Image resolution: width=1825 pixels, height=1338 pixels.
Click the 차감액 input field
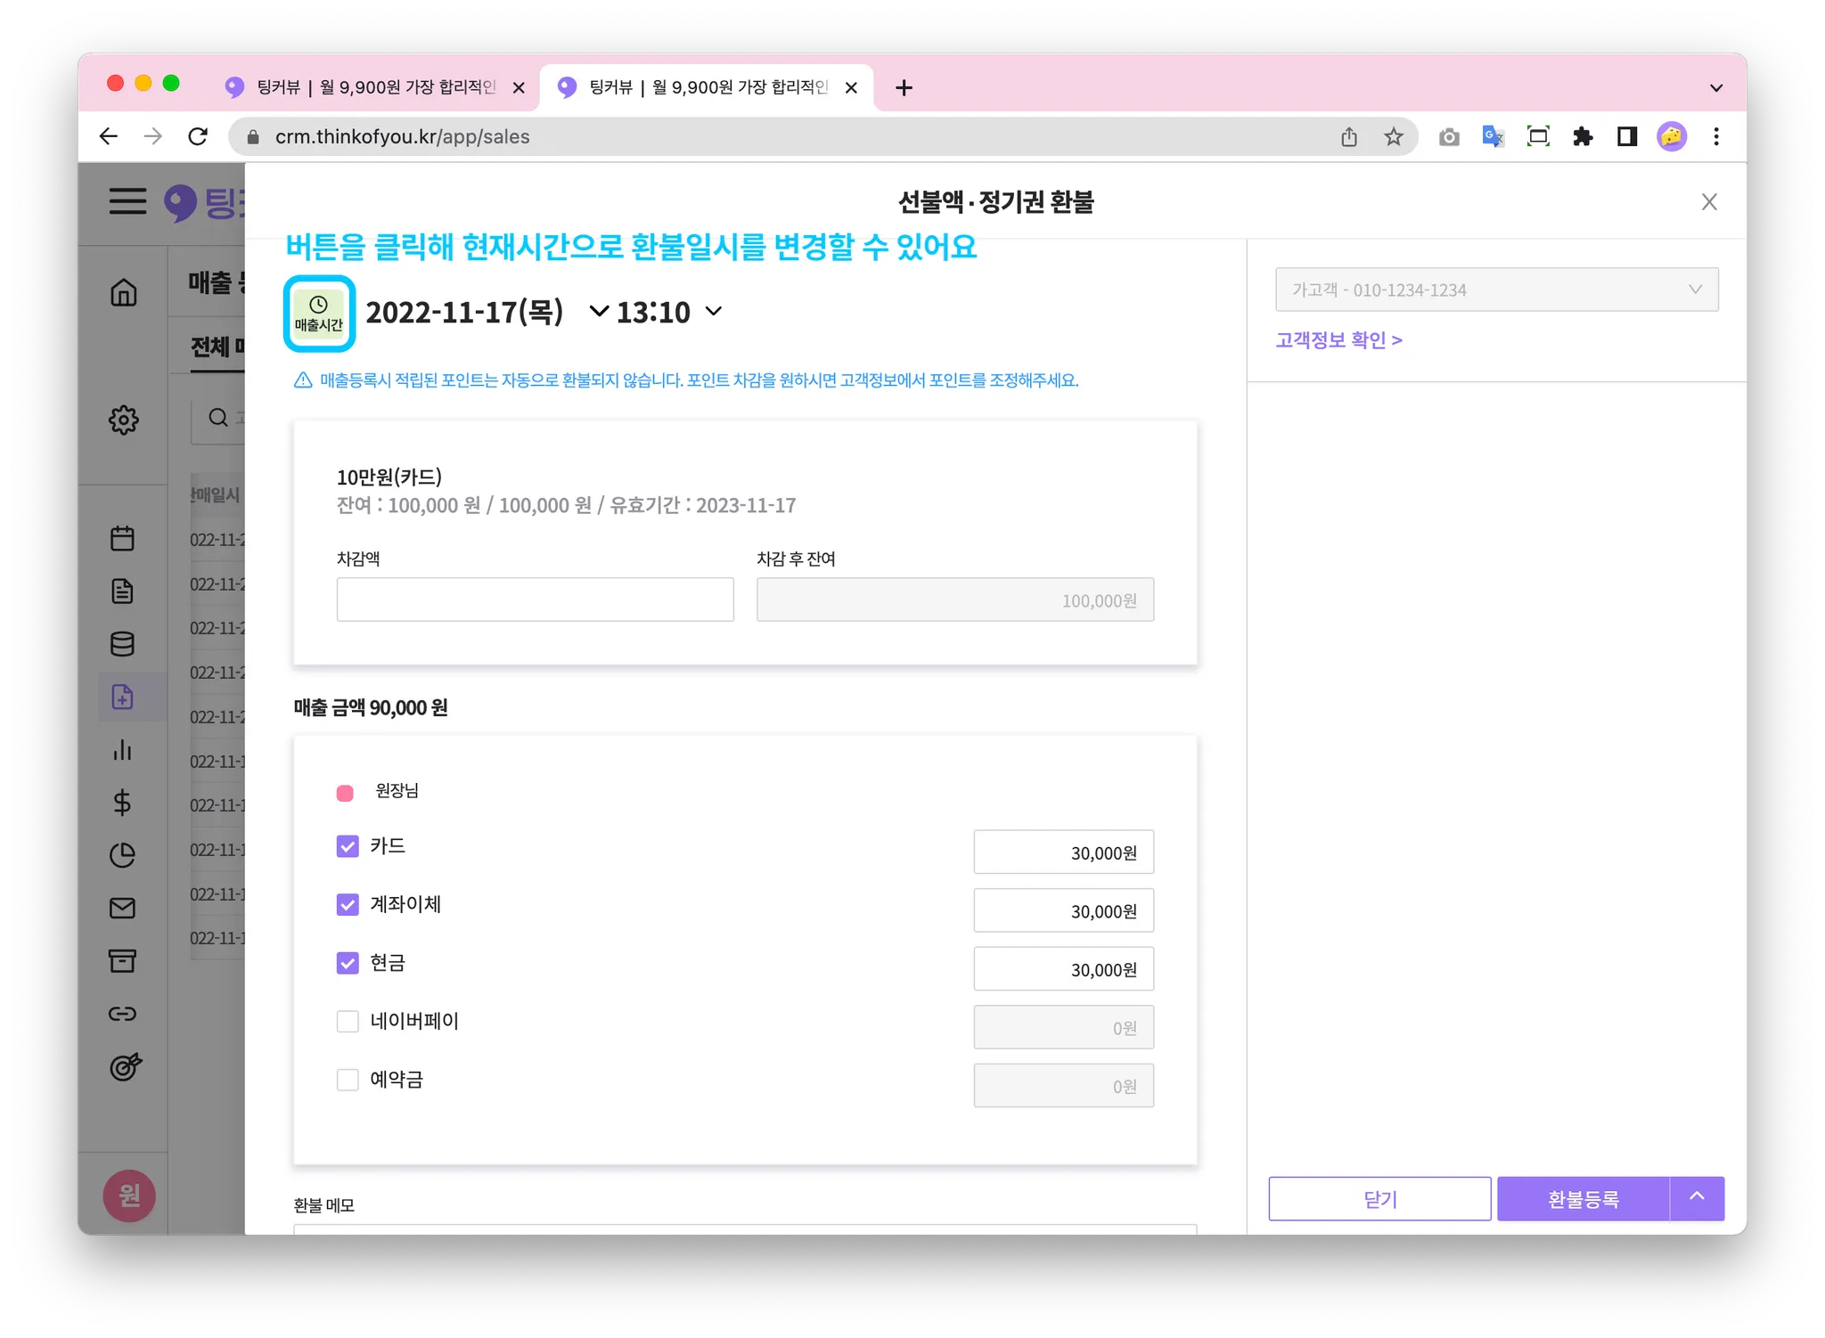[x=535, y=600]
